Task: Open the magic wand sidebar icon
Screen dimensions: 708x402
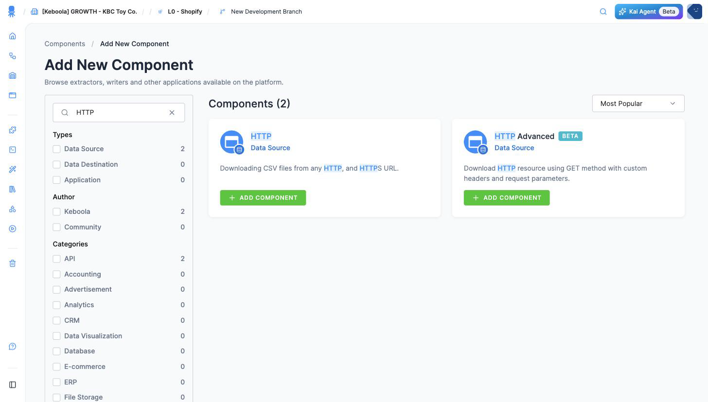Action: pyautogui.click(x=13, y=169)
